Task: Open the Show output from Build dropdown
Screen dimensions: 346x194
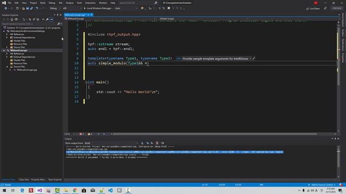Action: [111, 143]
